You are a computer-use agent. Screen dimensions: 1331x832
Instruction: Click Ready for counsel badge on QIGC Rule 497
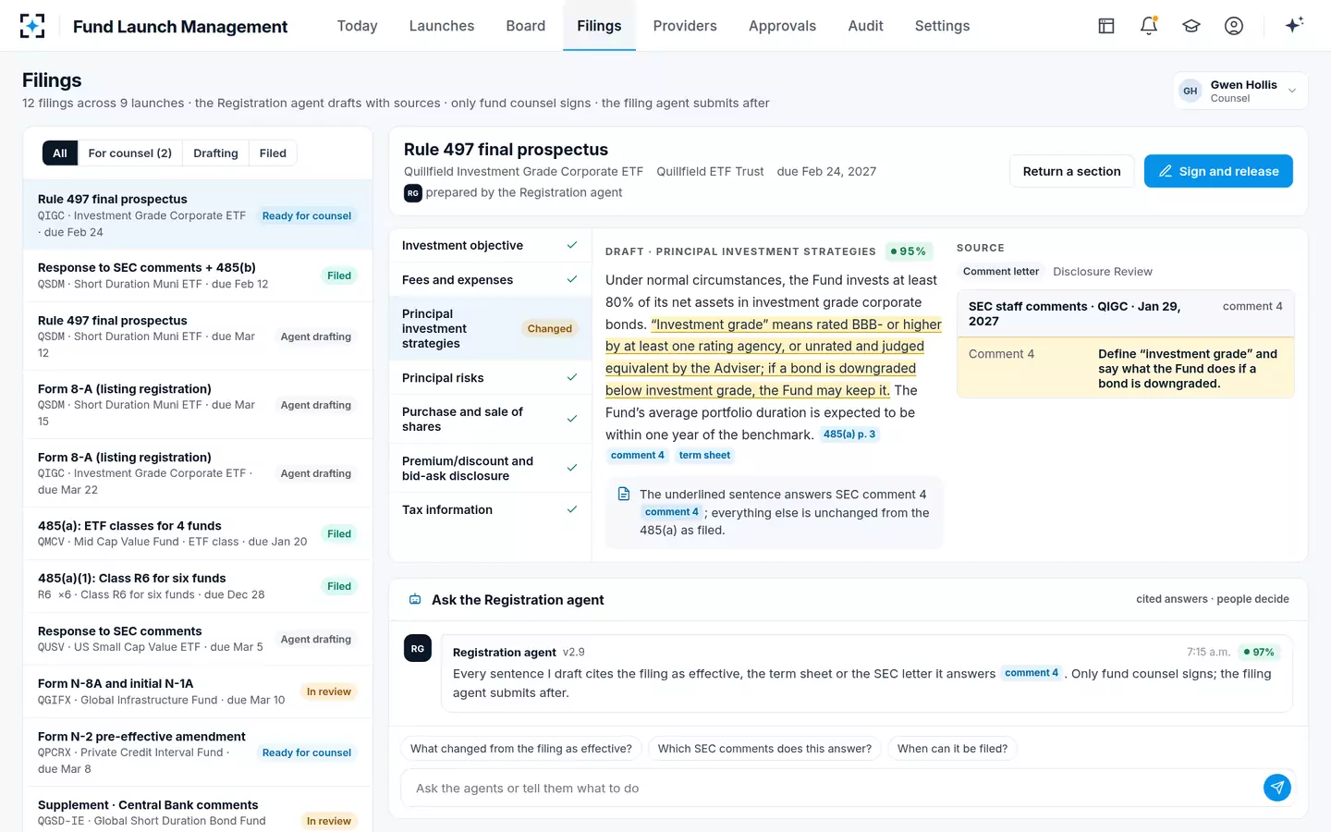click(x=307, y=216)
